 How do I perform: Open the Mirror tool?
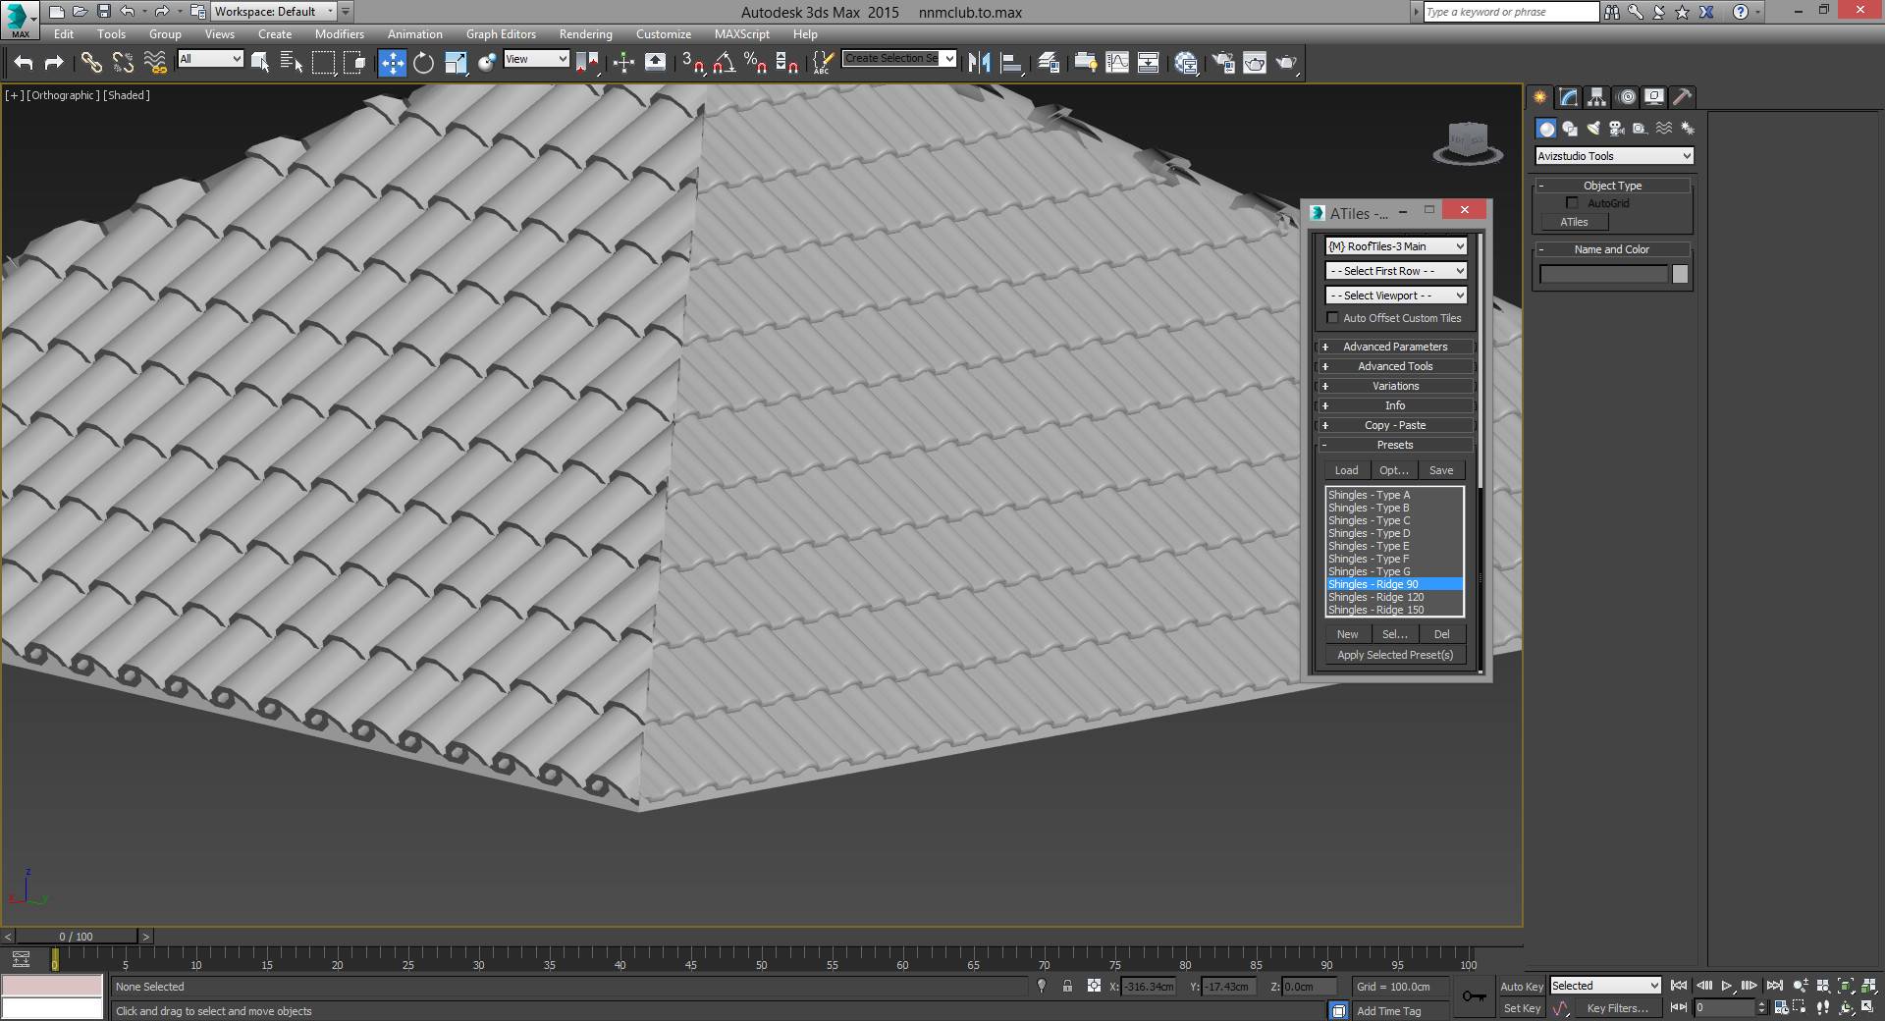tap(979, 63)
